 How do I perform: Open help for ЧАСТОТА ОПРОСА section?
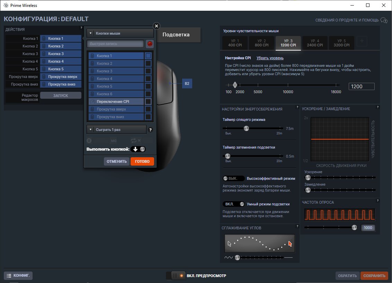377,201
